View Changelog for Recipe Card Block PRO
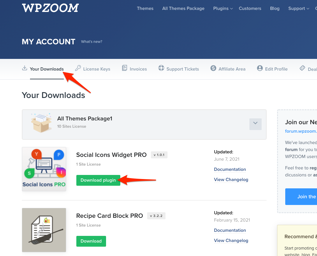Screen dimensions: 317x256 231,241
